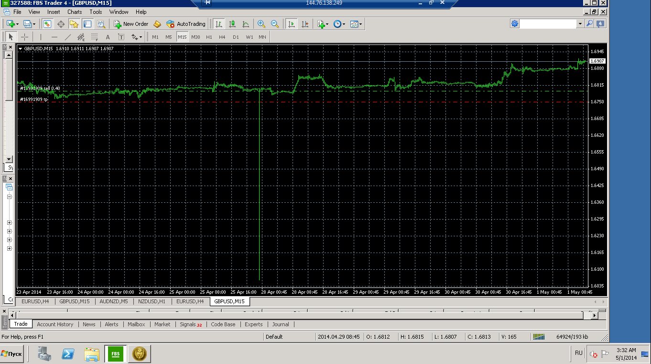Click into the toolbar search field
Screen dimensions: 651x364
(x=548, y=23)
